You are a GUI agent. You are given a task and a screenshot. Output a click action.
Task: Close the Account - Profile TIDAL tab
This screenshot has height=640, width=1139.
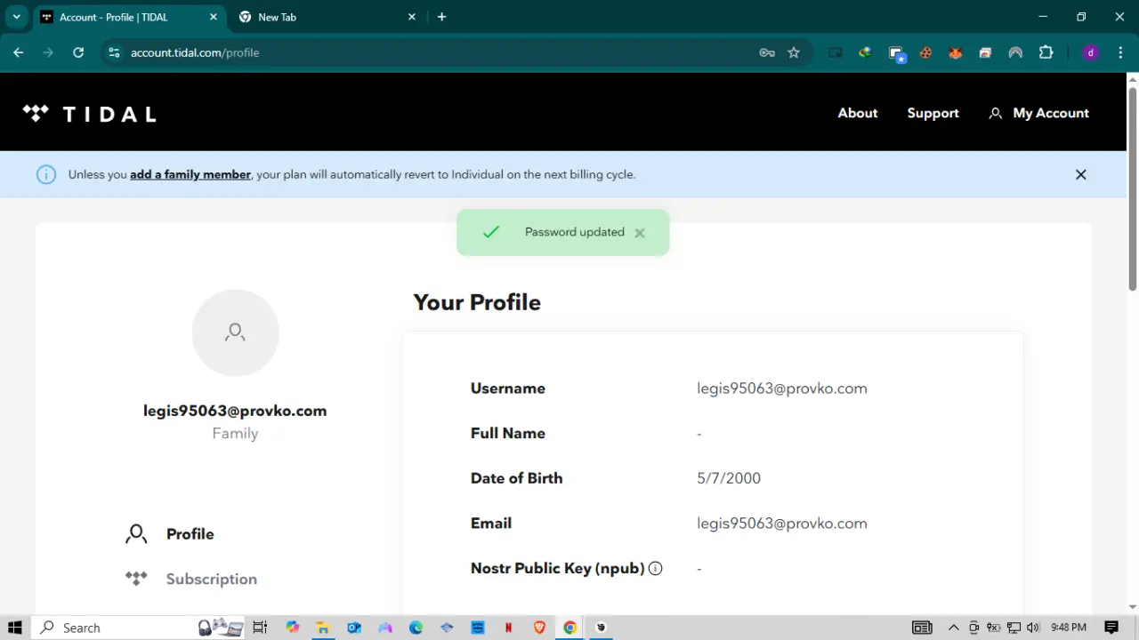click(214, 17)
